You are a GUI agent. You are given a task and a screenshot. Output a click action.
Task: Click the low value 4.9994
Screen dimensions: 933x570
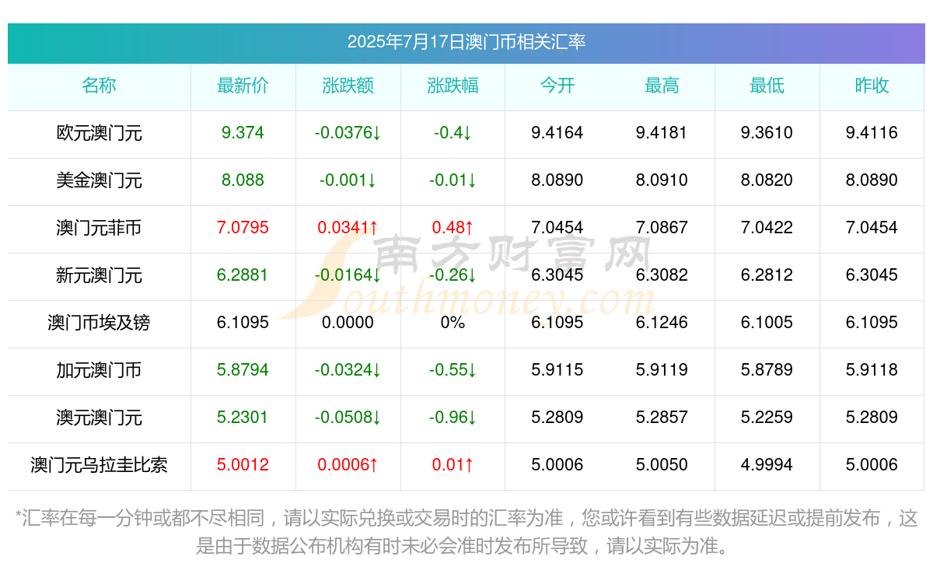click(x=767, y=465)
